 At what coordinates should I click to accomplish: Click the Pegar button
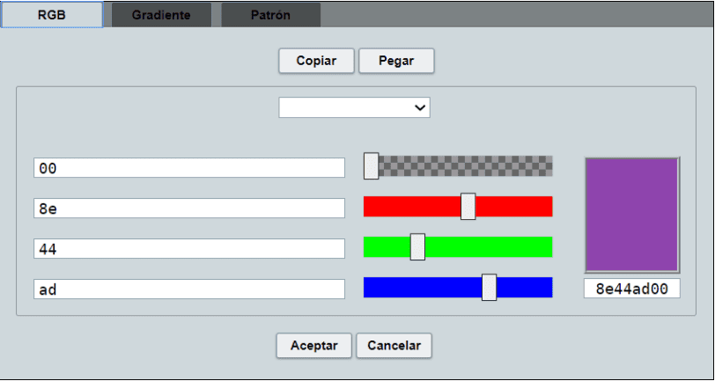(x=395, y=61)
